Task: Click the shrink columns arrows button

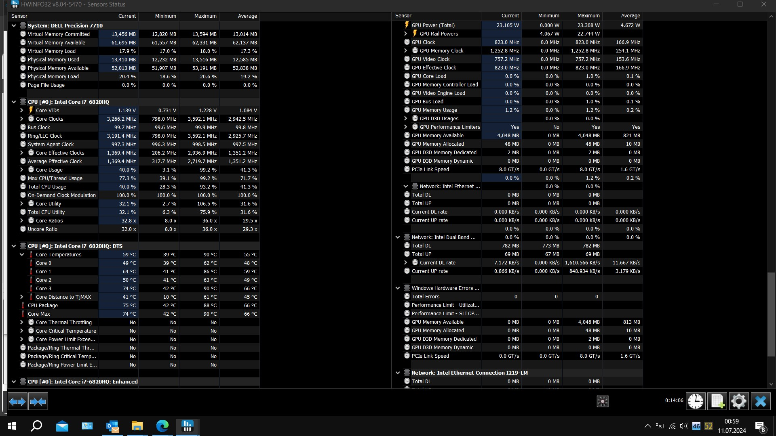Action: (x=38, y=401)
